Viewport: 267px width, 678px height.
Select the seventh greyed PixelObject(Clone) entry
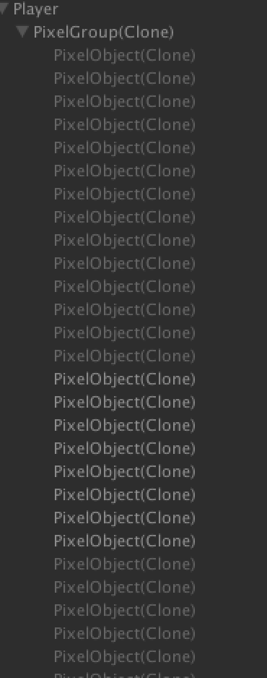(125, 194)
